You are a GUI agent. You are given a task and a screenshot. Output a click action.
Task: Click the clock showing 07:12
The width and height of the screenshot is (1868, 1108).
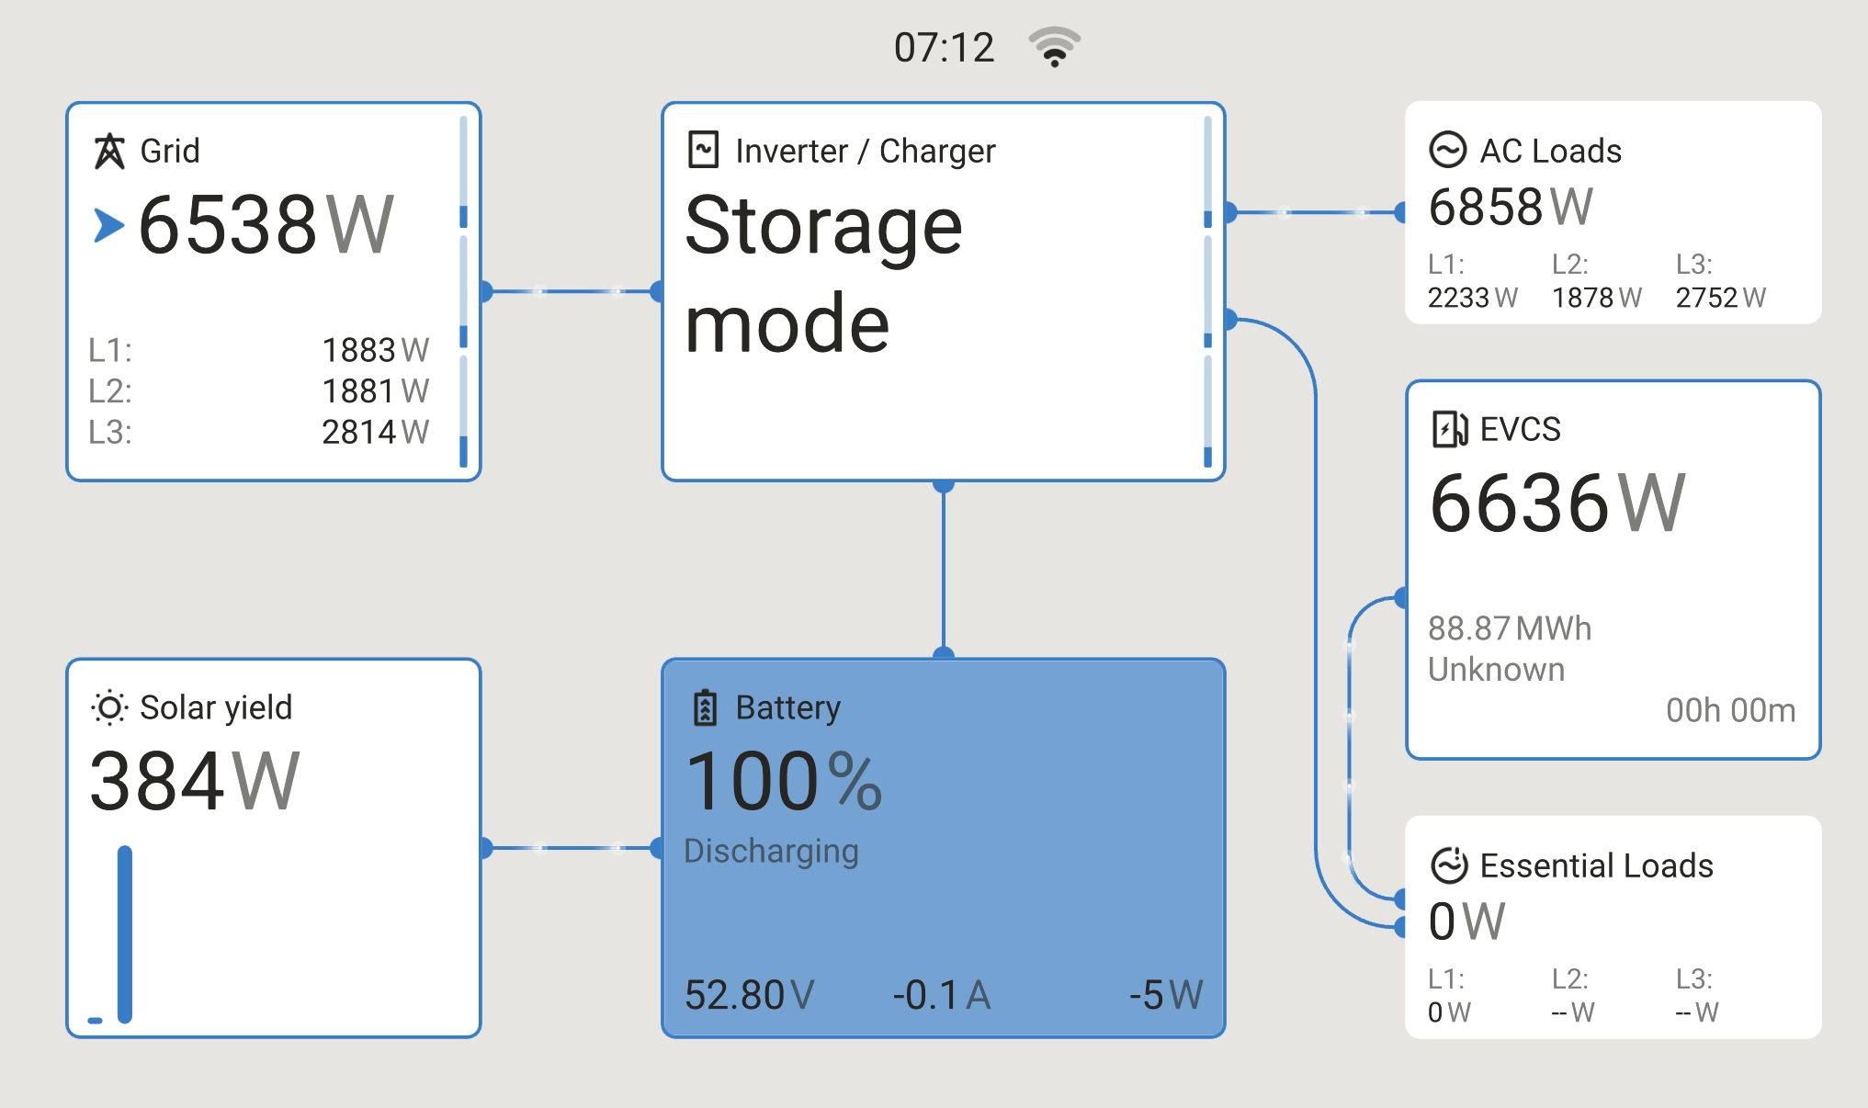click(944, 48)
